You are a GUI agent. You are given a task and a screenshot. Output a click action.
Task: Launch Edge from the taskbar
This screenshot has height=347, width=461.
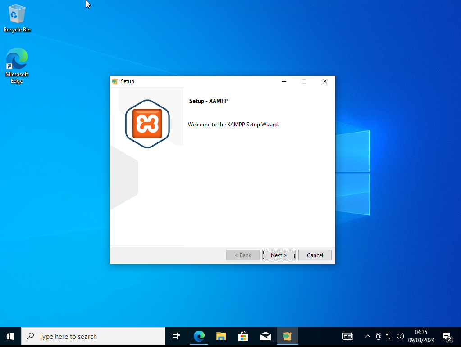(199, 336)
